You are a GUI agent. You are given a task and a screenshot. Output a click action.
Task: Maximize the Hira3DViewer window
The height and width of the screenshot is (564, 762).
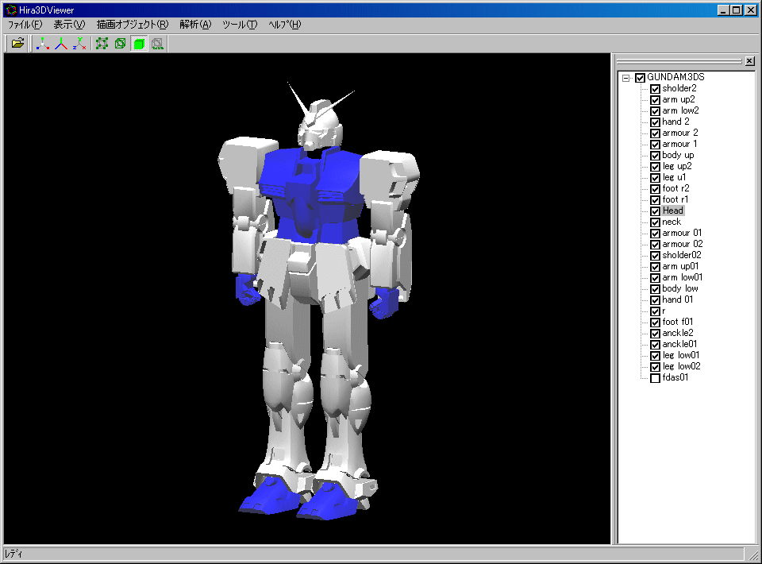[737, 10]
